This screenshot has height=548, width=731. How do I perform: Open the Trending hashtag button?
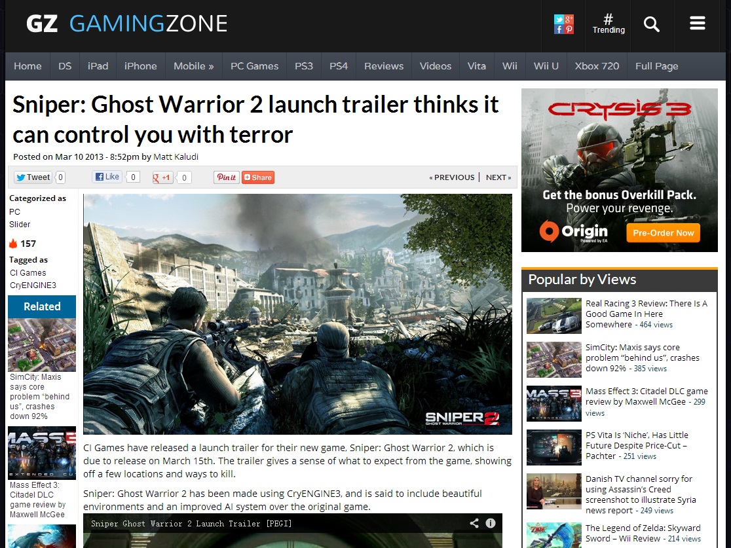[x=609, y=24]
